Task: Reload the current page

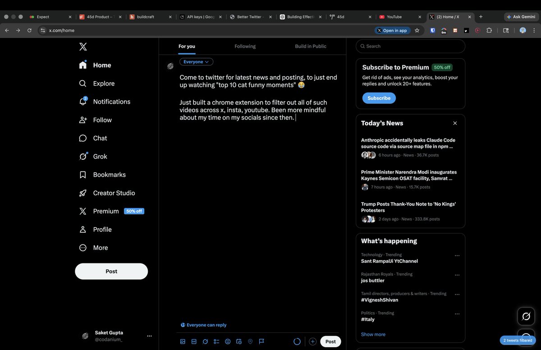Action: tap(29, 30)
